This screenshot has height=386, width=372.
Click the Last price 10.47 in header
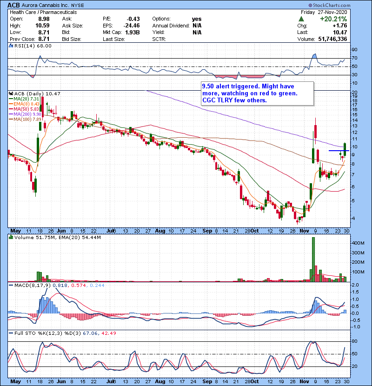coord(340,32)
